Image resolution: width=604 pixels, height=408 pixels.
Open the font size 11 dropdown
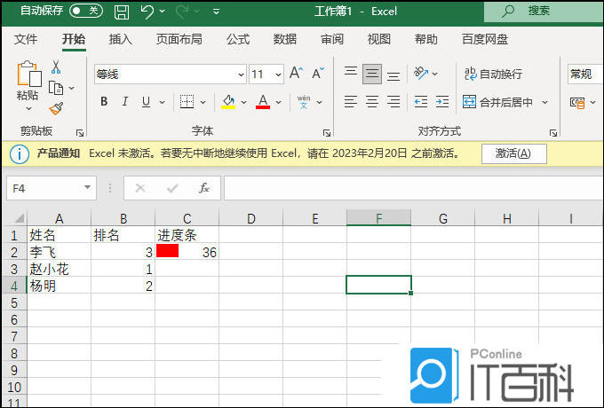(x=278, y=75)
